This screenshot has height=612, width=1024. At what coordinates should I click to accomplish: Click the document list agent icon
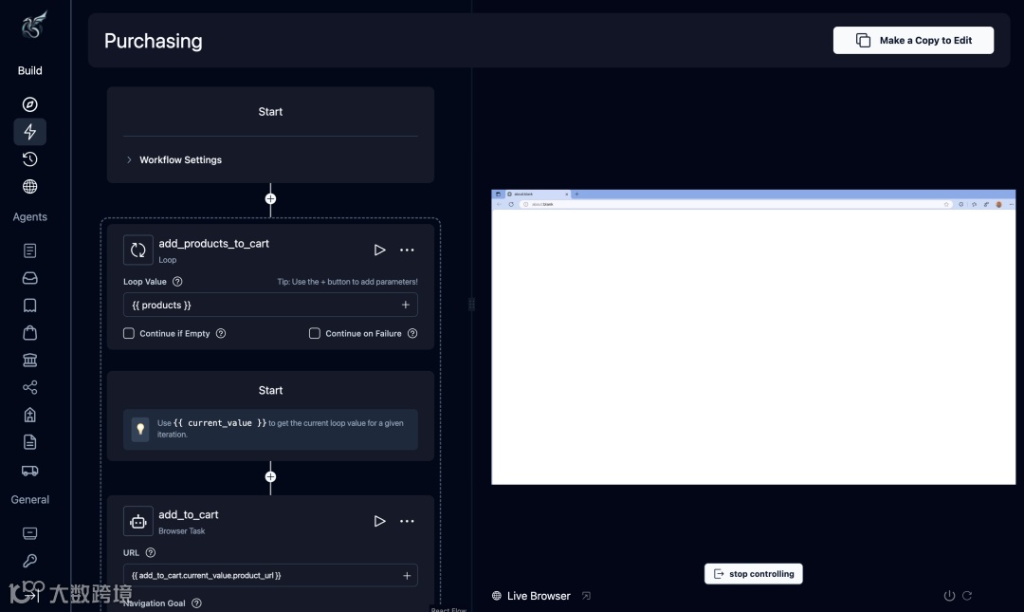point(29,250)
